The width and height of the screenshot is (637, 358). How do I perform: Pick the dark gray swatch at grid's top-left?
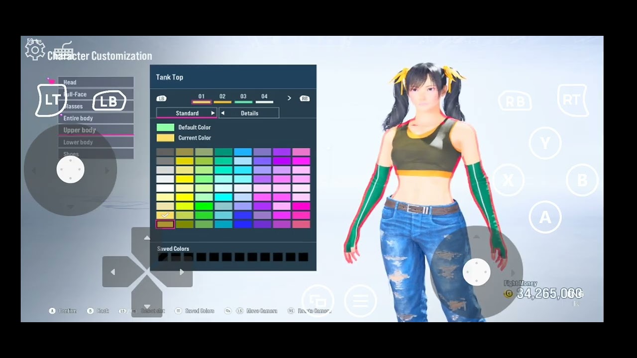(x=165, y=152)
